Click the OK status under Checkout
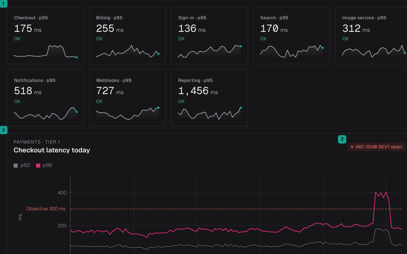407x254 pixels. tap(17, 39)
